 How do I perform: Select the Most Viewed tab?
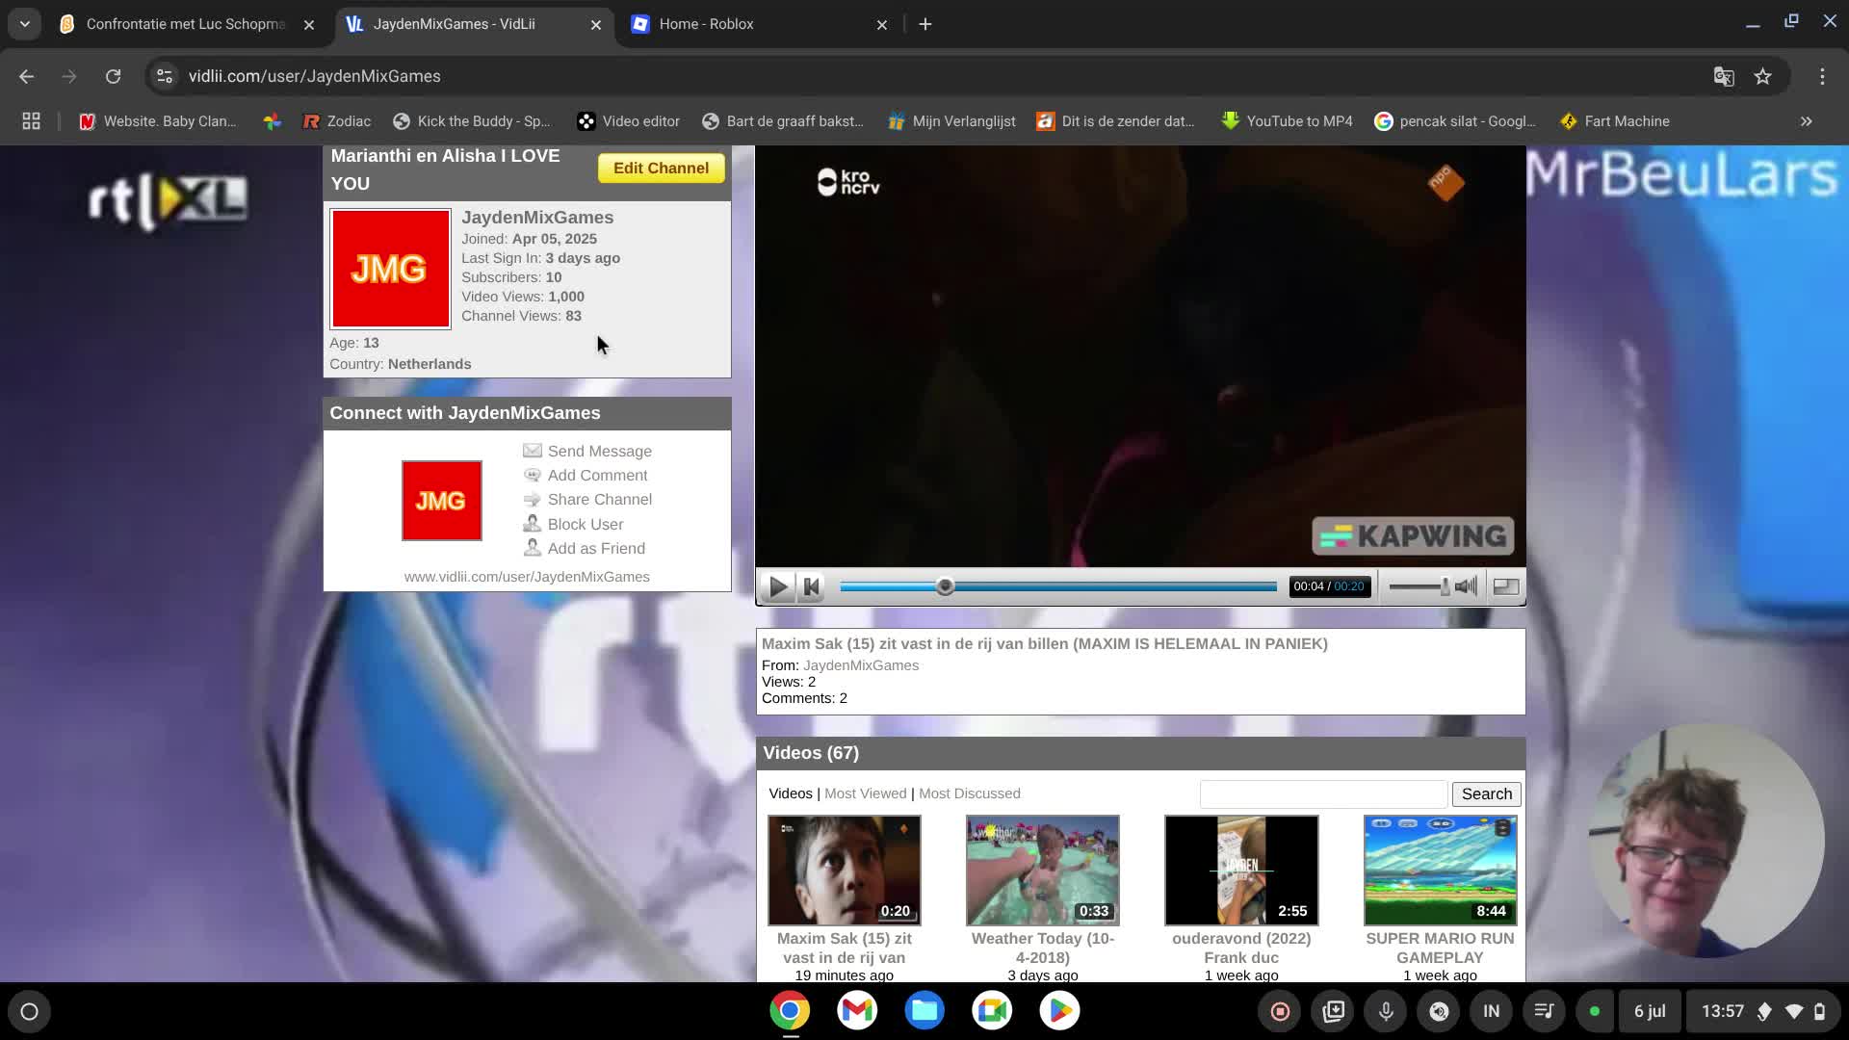tap(865, 793)
